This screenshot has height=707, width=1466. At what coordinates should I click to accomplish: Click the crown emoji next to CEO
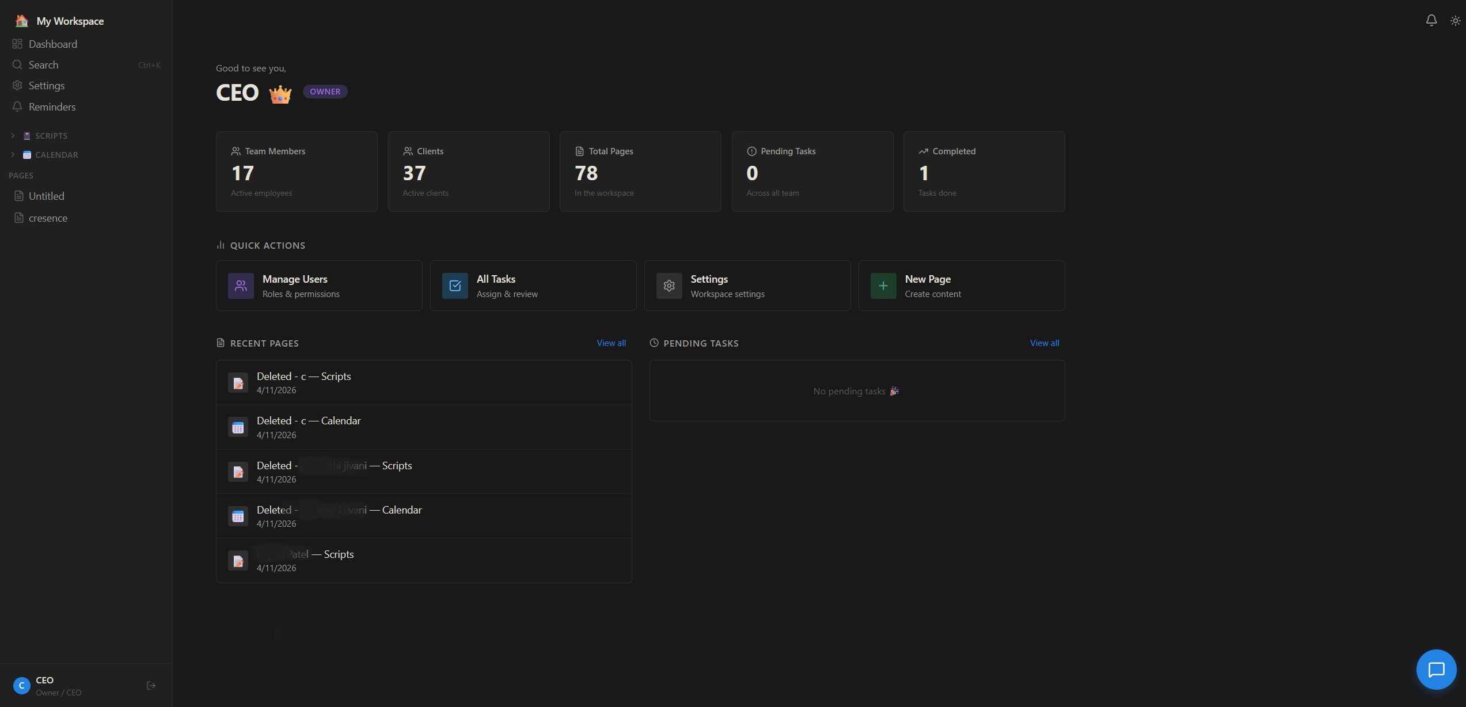point(280,93)
